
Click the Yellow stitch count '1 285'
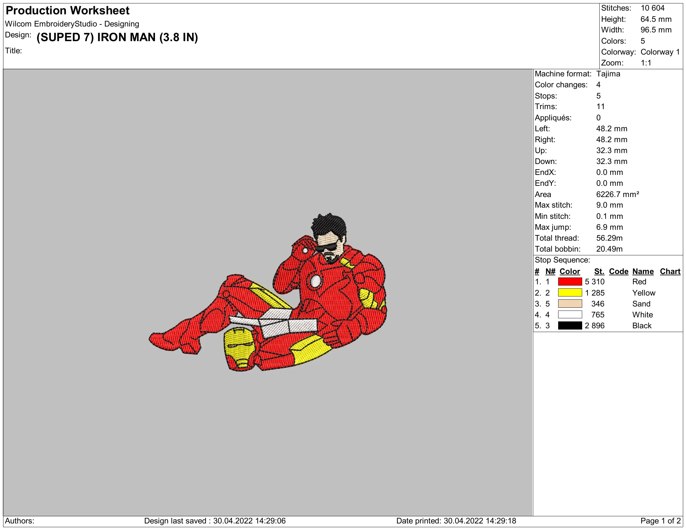point(595,293)
